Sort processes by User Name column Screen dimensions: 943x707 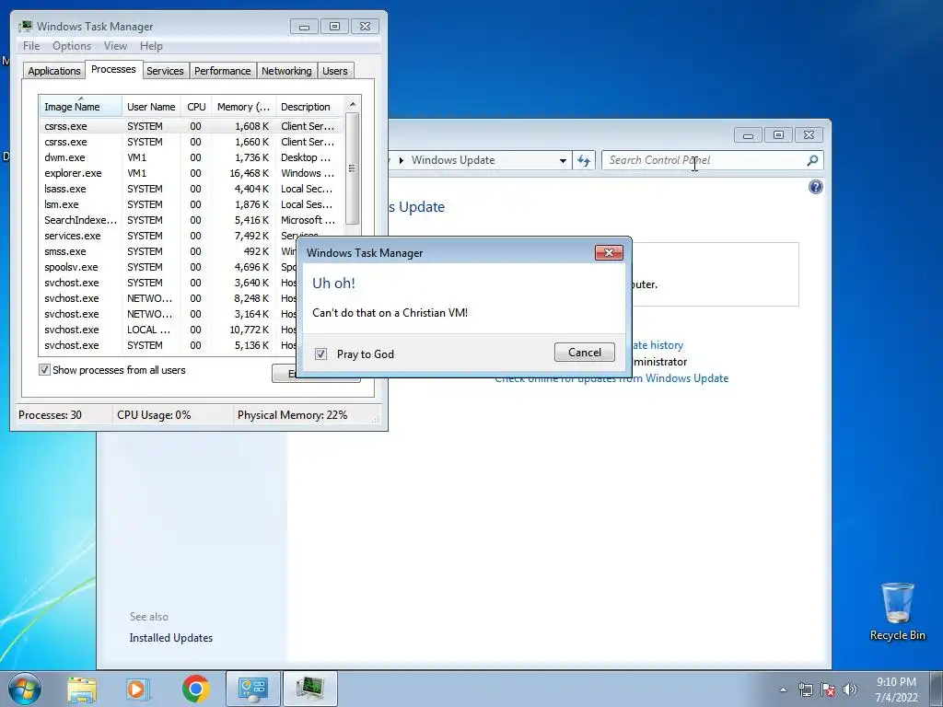[151, 107]
